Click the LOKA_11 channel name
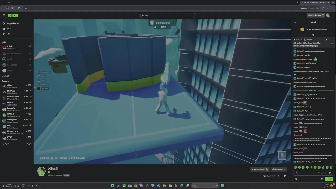The image size is (336, 189). tap(53, 169)
